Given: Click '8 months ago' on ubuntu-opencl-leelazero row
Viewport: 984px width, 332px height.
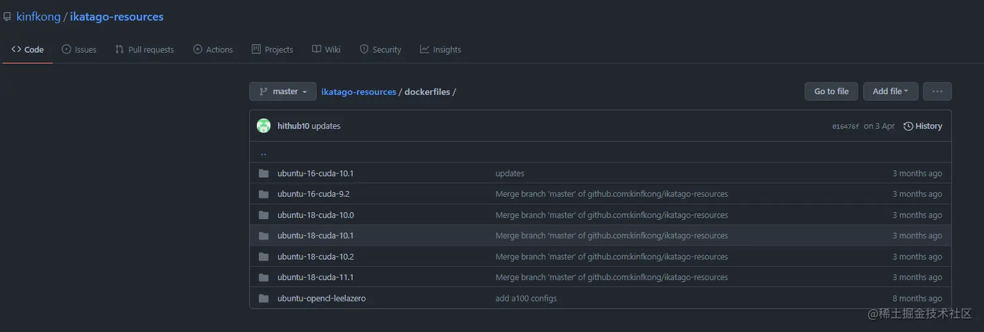Looking at the screenshot, I should pos(917,298).
